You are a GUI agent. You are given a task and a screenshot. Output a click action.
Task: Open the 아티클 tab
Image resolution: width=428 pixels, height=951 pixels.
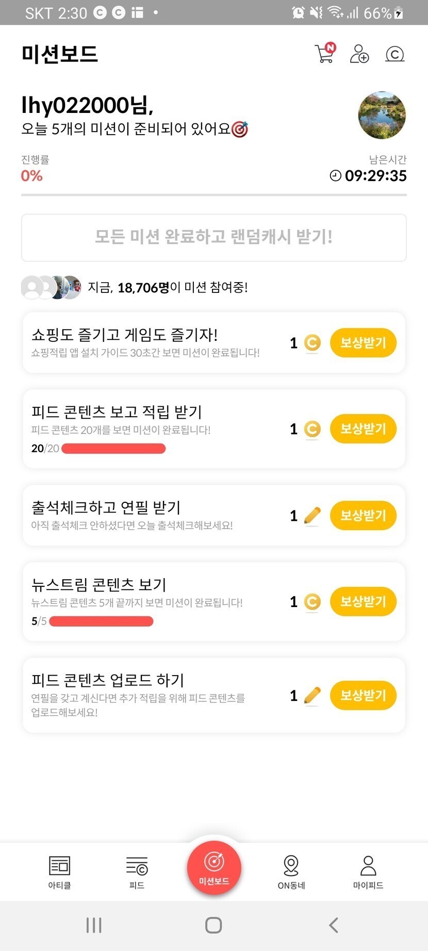tap(59, 872)
